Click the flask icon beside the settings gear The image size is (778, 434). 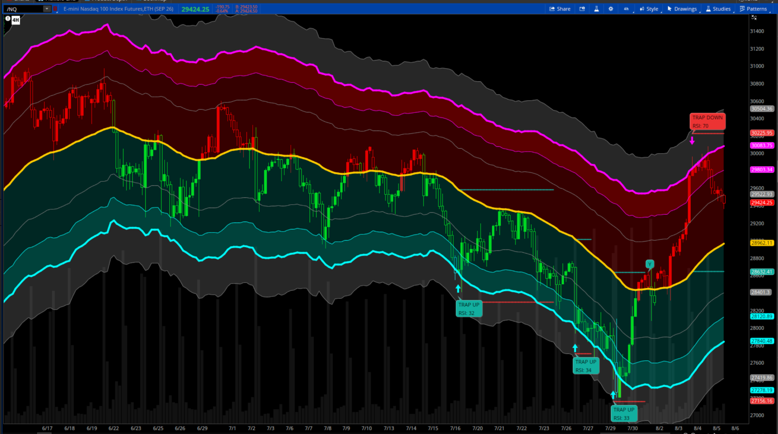point(596,9)
